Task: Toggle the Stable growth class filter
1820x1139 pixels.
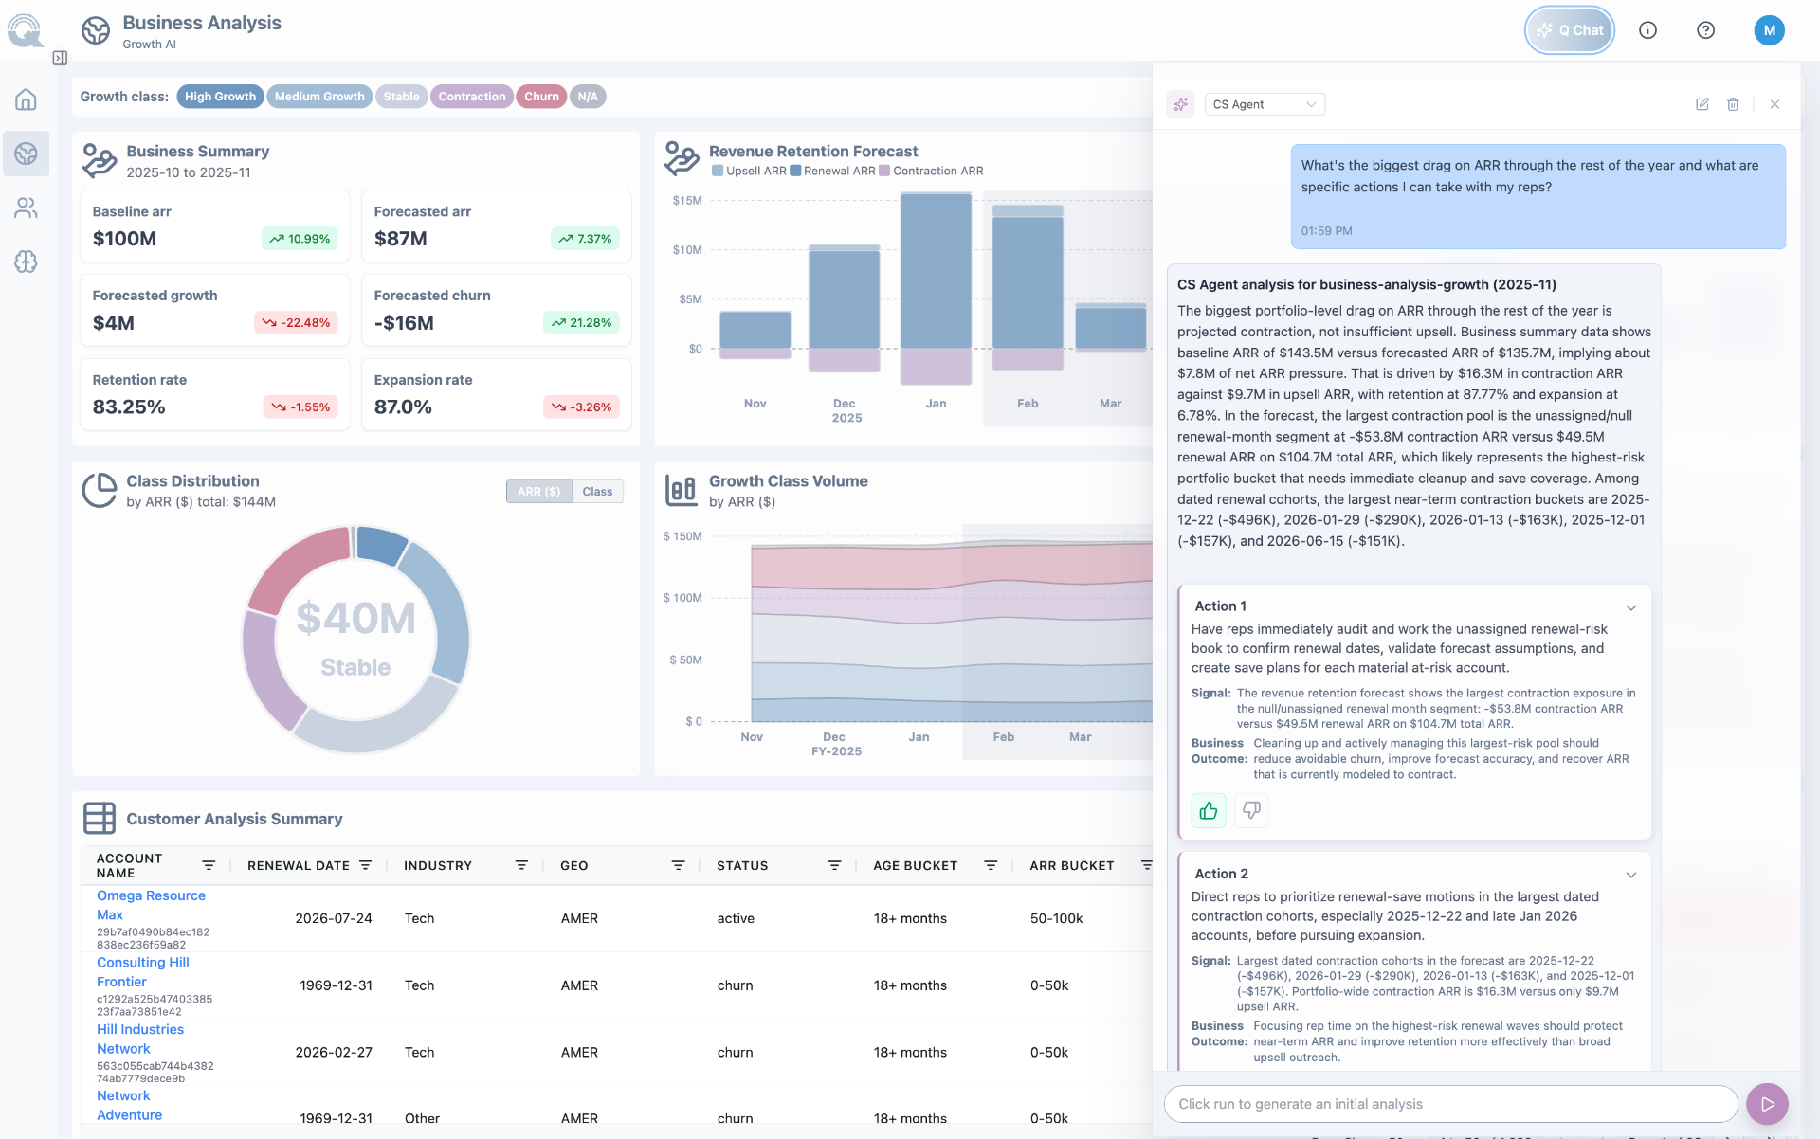Action: click(401, 97)
